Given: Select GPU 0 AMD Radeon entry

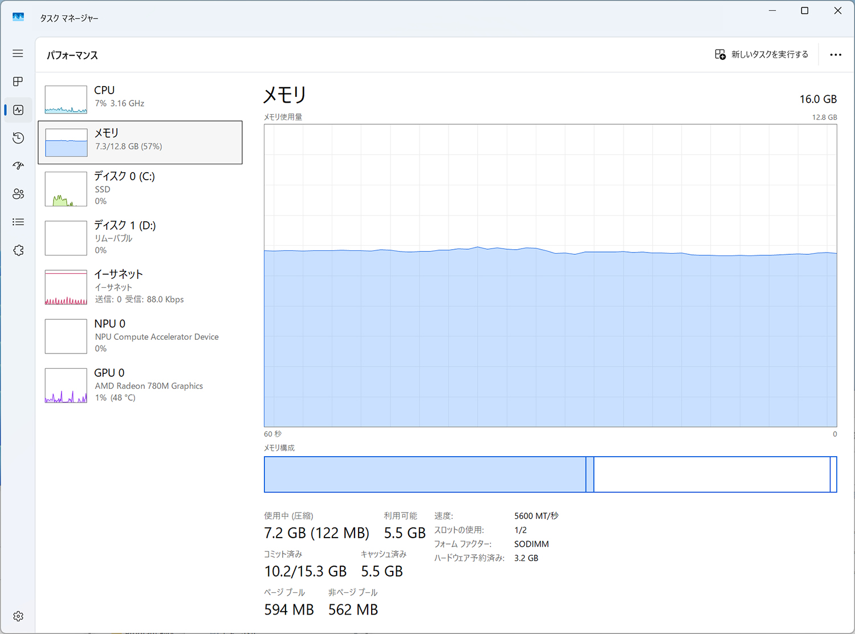Looking at the screenshot, I should pos(140,385).
